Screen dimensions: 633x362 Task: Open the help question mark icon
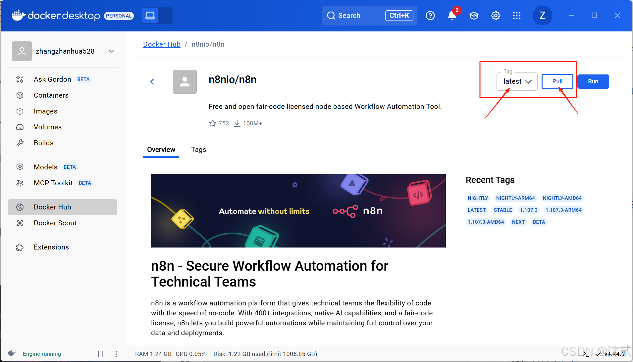point(430,16)
